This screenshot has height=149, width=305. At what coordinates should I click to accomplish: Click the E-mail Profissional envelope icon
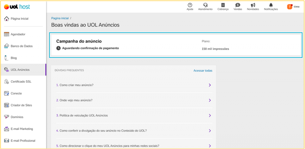pos(7,141)
